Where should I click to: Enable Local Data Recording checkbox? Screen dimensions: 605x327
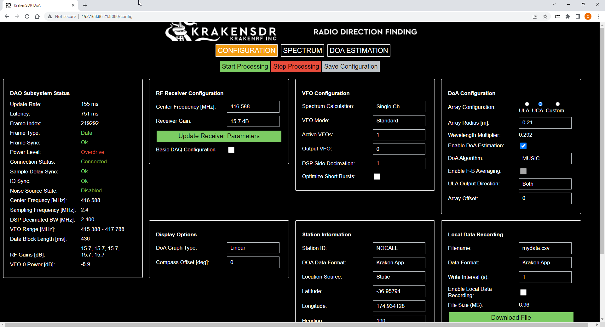click(523, 292)
